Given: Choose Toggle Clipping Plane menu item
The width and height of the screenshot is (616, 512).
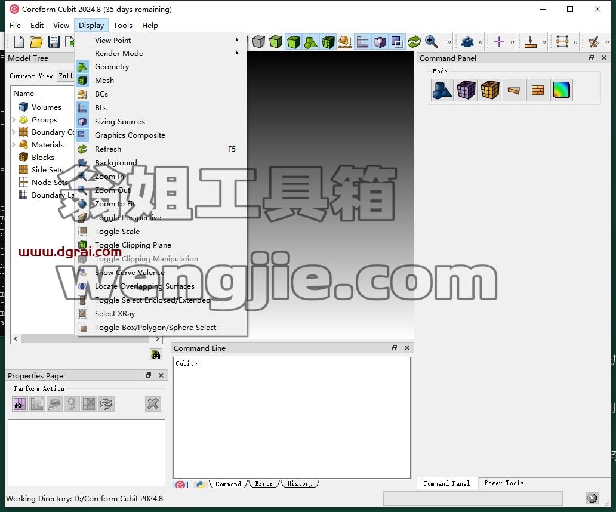Looking at the screenshot, I should 161,245.
